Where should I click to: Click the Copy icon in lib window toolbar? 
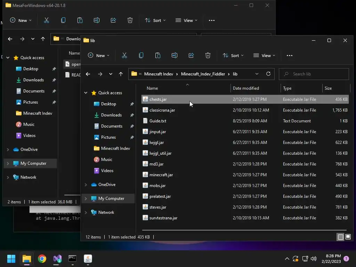[141, 56]
